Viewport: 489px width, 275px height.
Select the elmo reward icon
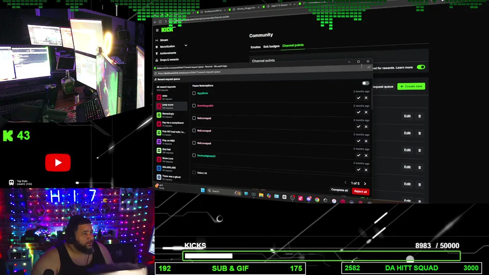pos(159,97)
